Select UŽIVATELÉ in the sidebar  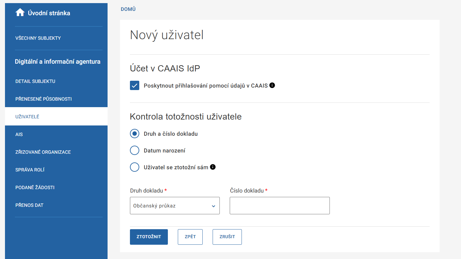27,117
